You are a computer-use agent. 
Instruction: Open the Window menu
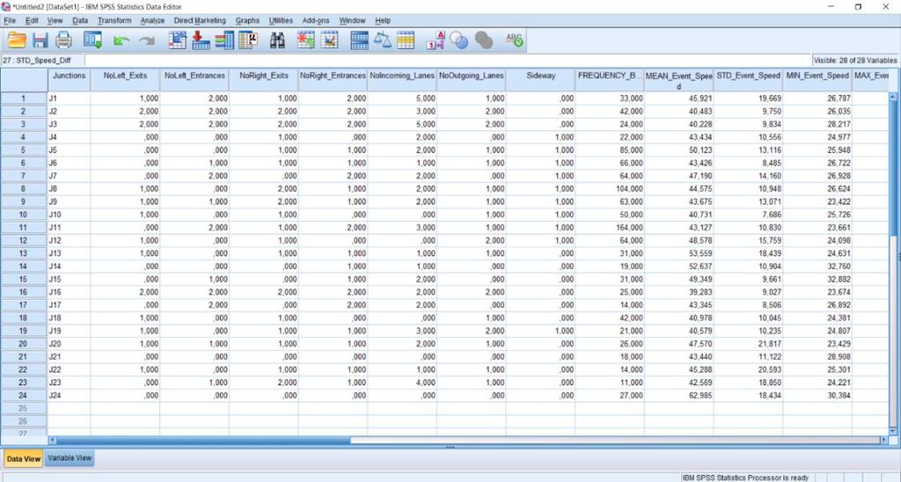coord(352,21)
